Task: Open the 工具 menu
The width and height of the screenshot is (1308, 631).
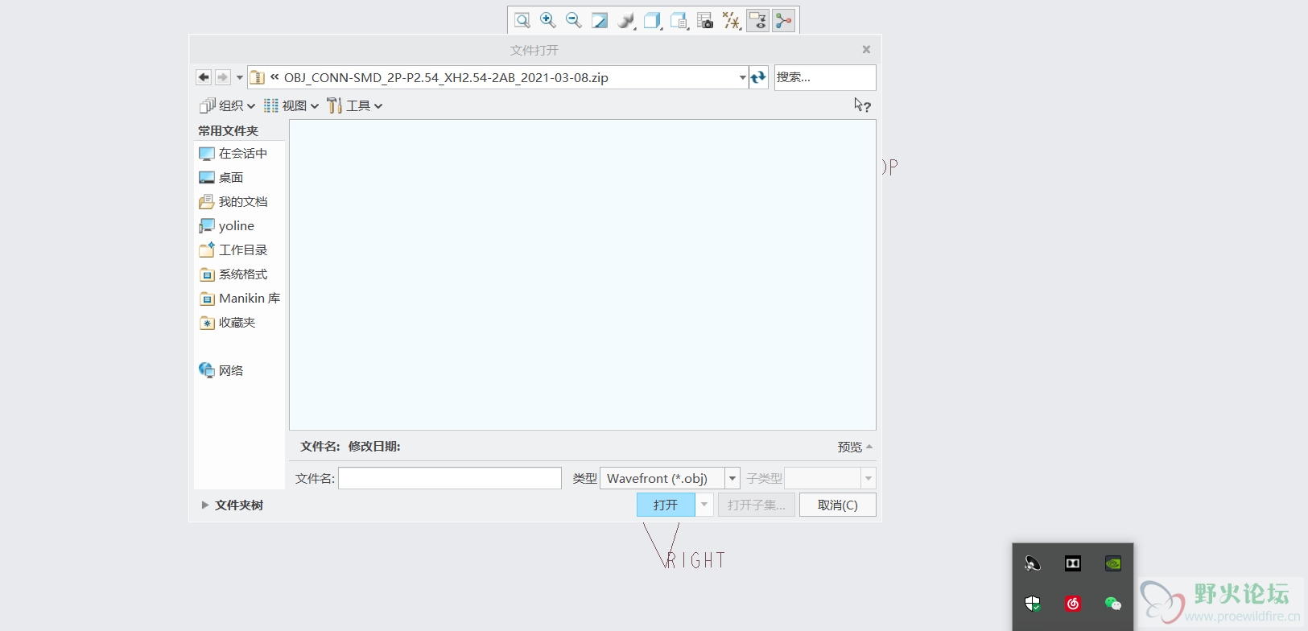Action: pyautogui.click(x=355, y=105)
